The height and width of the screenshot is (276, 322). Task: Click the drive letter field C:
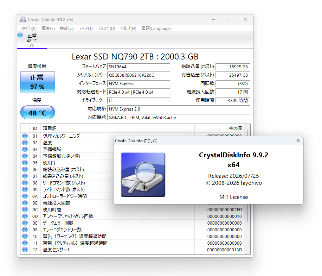(x=139, y=101)
